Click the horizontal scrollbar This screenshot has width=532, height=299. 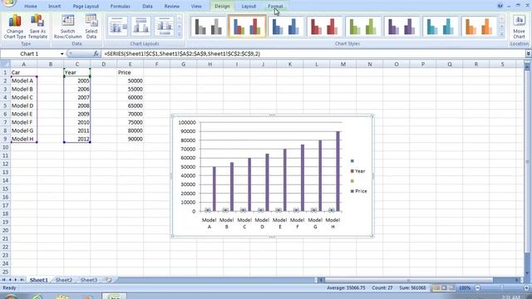(409, 280)
